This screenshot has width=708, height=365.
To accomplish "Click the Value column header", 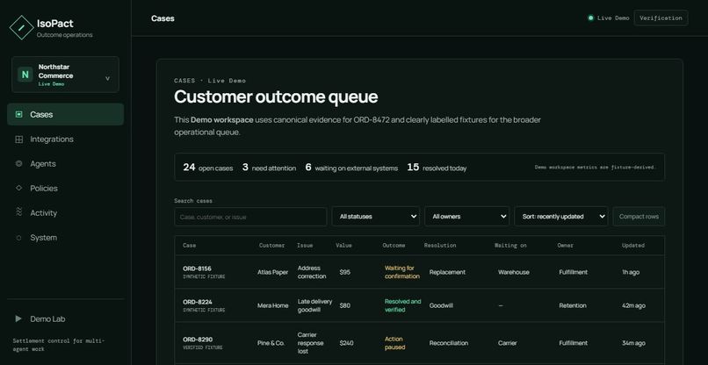I will 343,246.
